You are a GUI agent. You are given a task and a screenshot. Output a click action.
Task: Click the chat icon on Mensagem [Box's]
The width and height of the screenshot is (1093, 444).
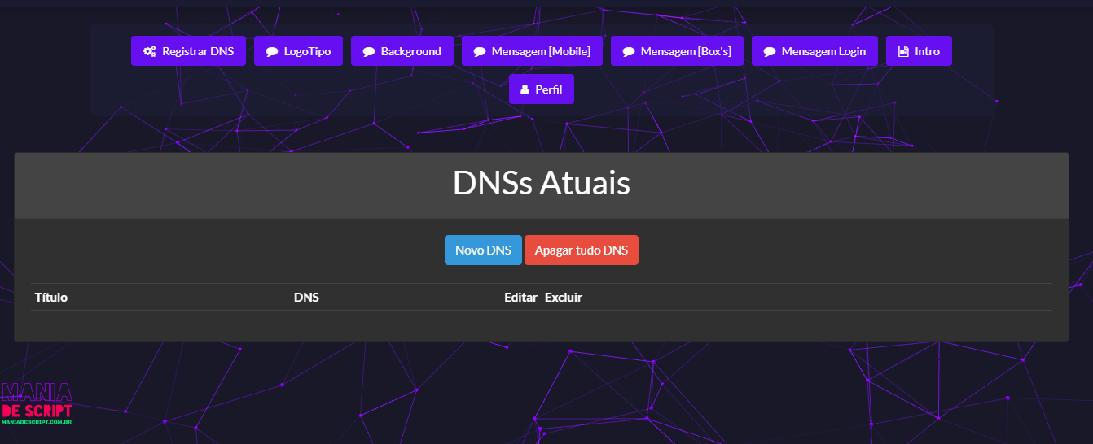point(629,51)
